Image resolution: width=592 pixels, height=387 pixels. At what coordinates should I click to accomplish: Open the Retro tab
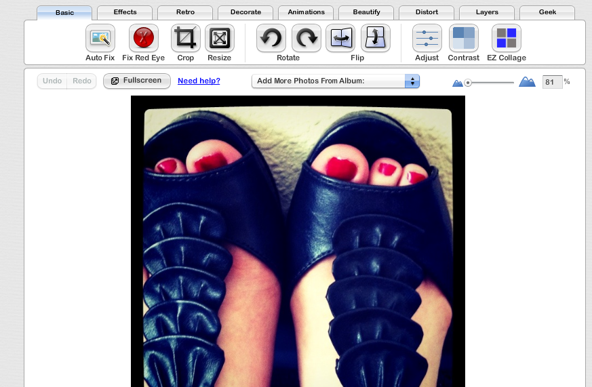[x=185, y=12]
